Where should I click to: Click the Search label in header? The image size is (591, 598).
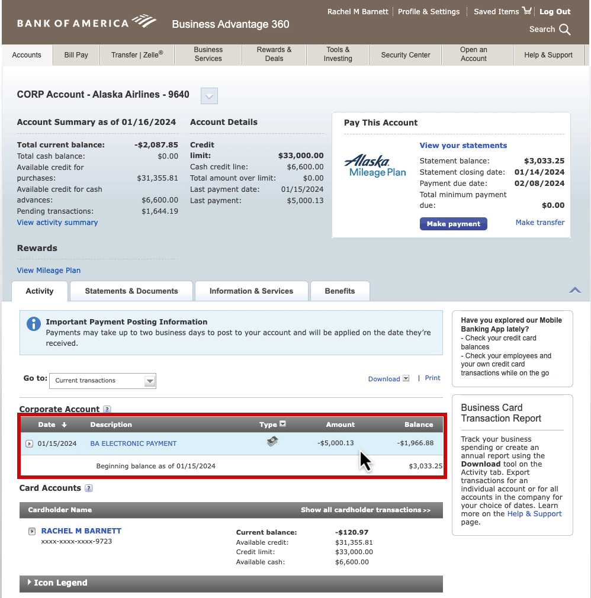click(x=542, y=30)
